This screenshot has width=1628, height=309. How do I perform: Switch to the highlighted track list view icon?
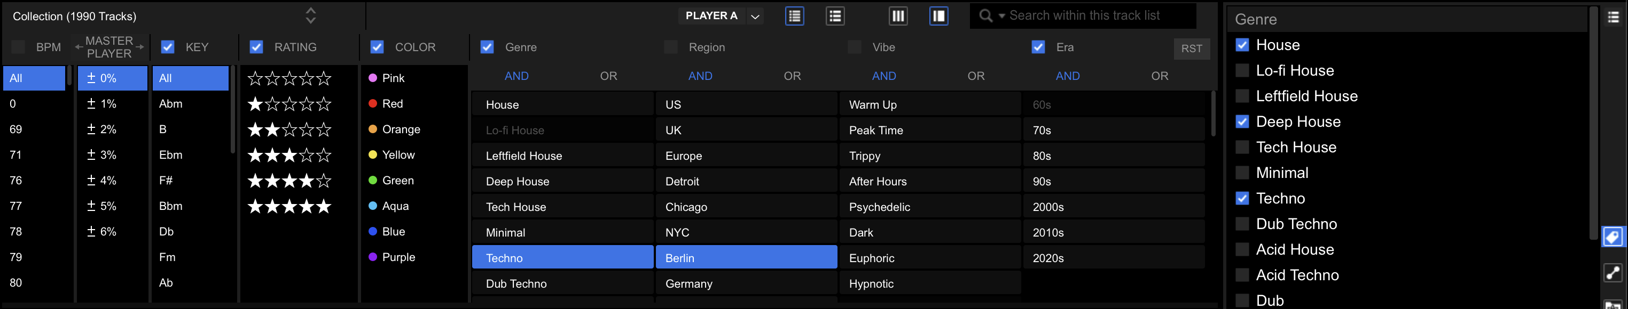[794, 16]
